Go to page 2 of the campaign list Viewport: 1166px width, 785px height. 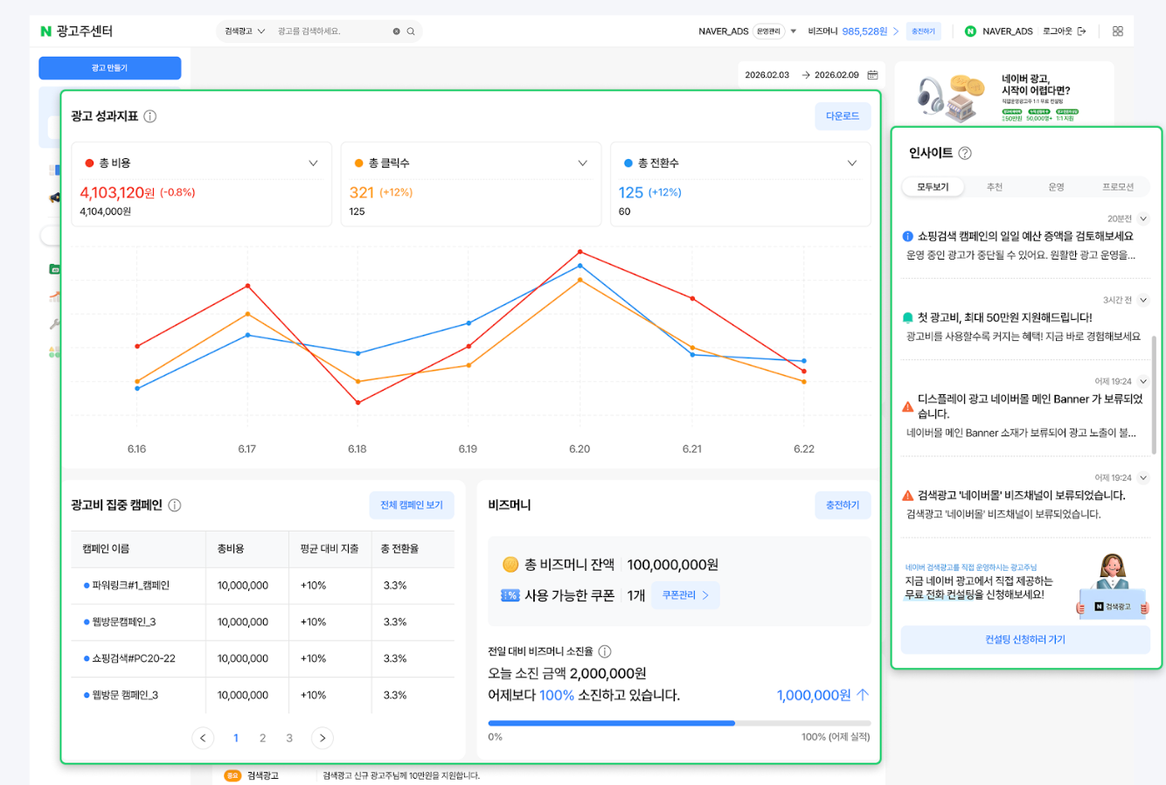tap(262, 738)
